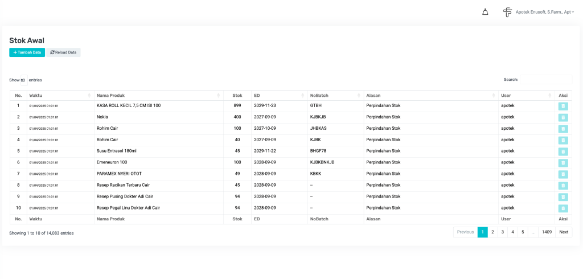
Task: Delete Resep Pegal Linu Dokter Adi Cair
Action: coord(563,208)
